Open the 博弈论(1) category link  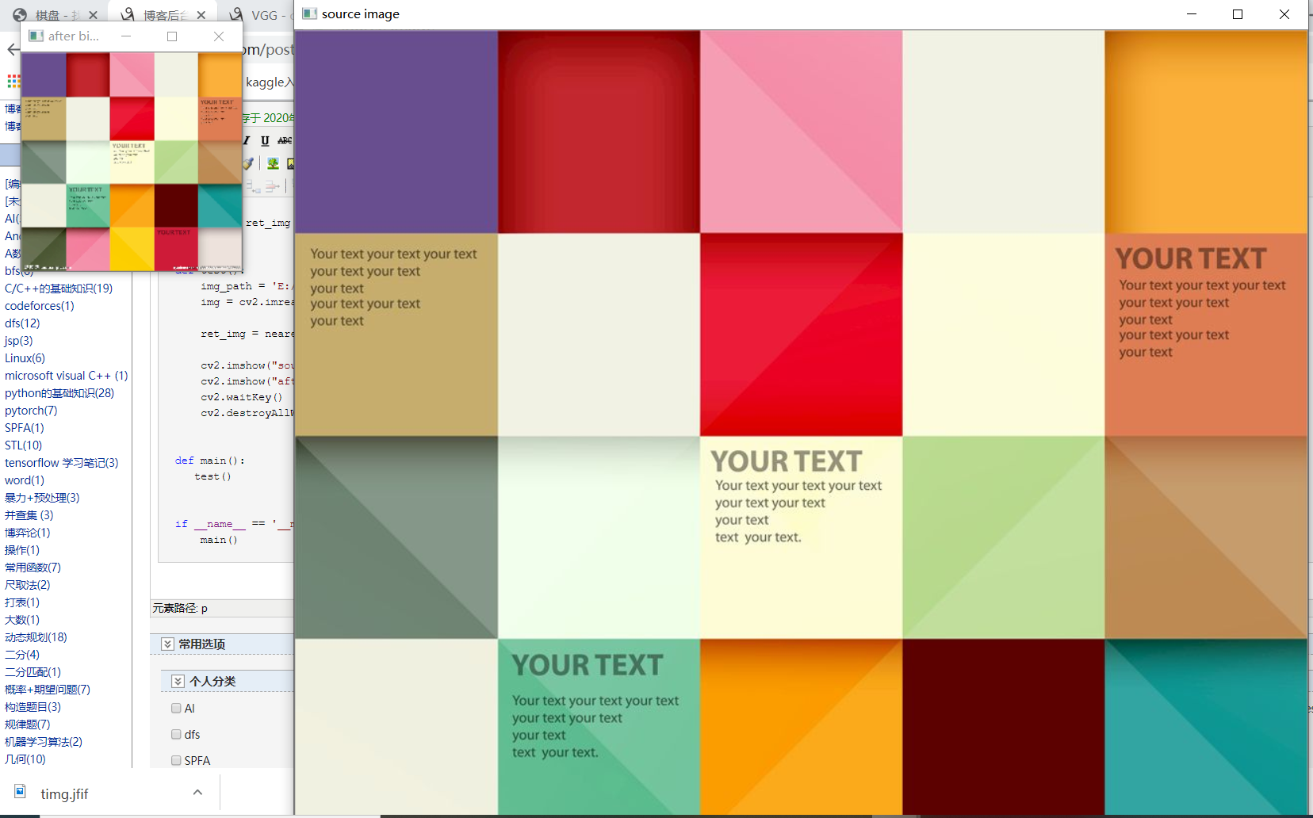click(x=28, y=533)
